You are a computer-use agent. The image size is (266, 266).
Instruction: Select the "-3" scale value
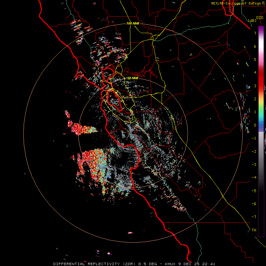click(254, 165)
